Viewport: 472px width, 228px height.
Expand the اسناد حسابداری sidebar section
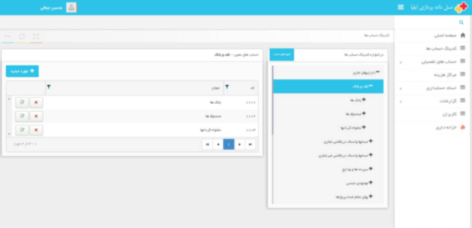(x=400, y=88)
